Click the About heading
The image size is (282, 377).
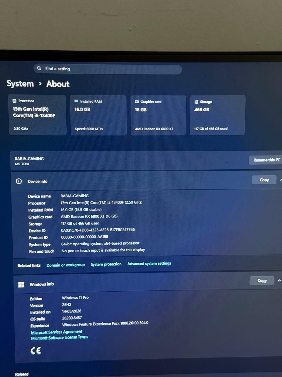pos(58,84)
